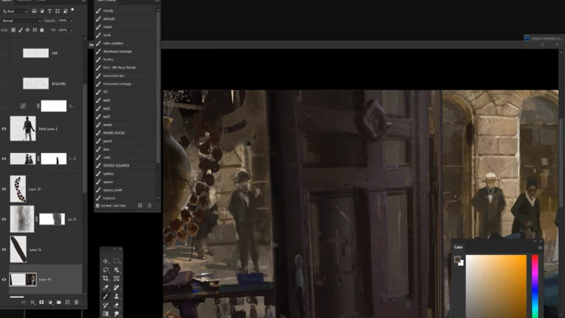Open the layer Kind filter dropdown
The width and height of the screenshot is (565, 318).
15,11
